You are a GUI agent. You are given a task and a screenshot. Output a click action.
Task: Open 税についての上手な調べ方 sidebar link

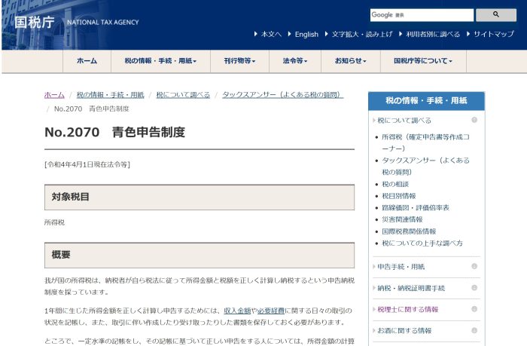(x=422, y=243)
